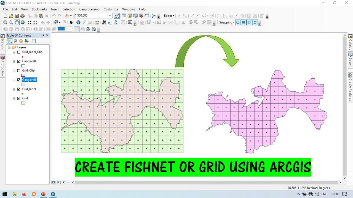Viewport: 353px width, 198px height.
Task: Select the Zoom Out magnifier tool
Action: [11, 22]
